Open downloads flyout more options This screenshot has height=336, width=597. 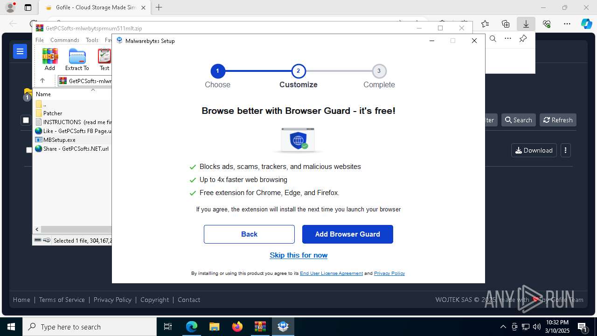(x=508, y=39)
